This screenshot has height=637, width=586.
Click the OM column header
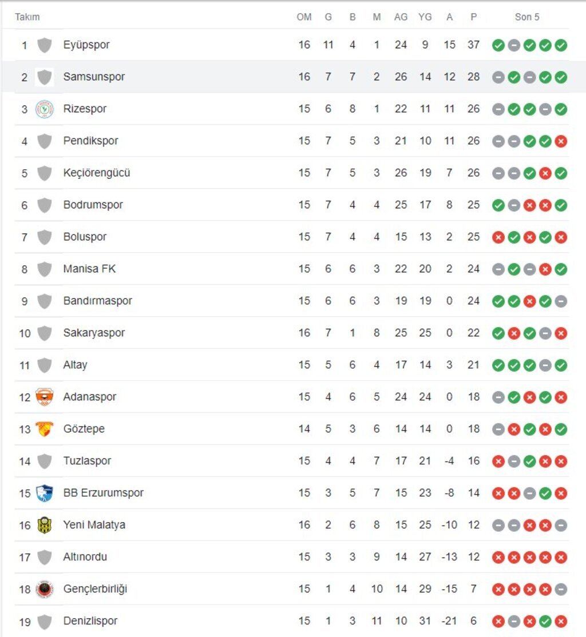(304, 17)
